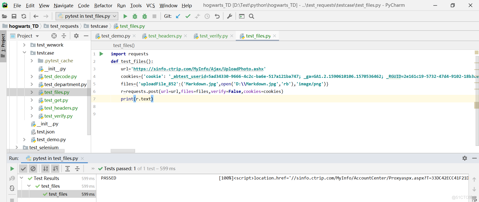This screenshot has height=202, width=479.
Task: Open the run configuration dropdown
Action: (x=87, y=16)
